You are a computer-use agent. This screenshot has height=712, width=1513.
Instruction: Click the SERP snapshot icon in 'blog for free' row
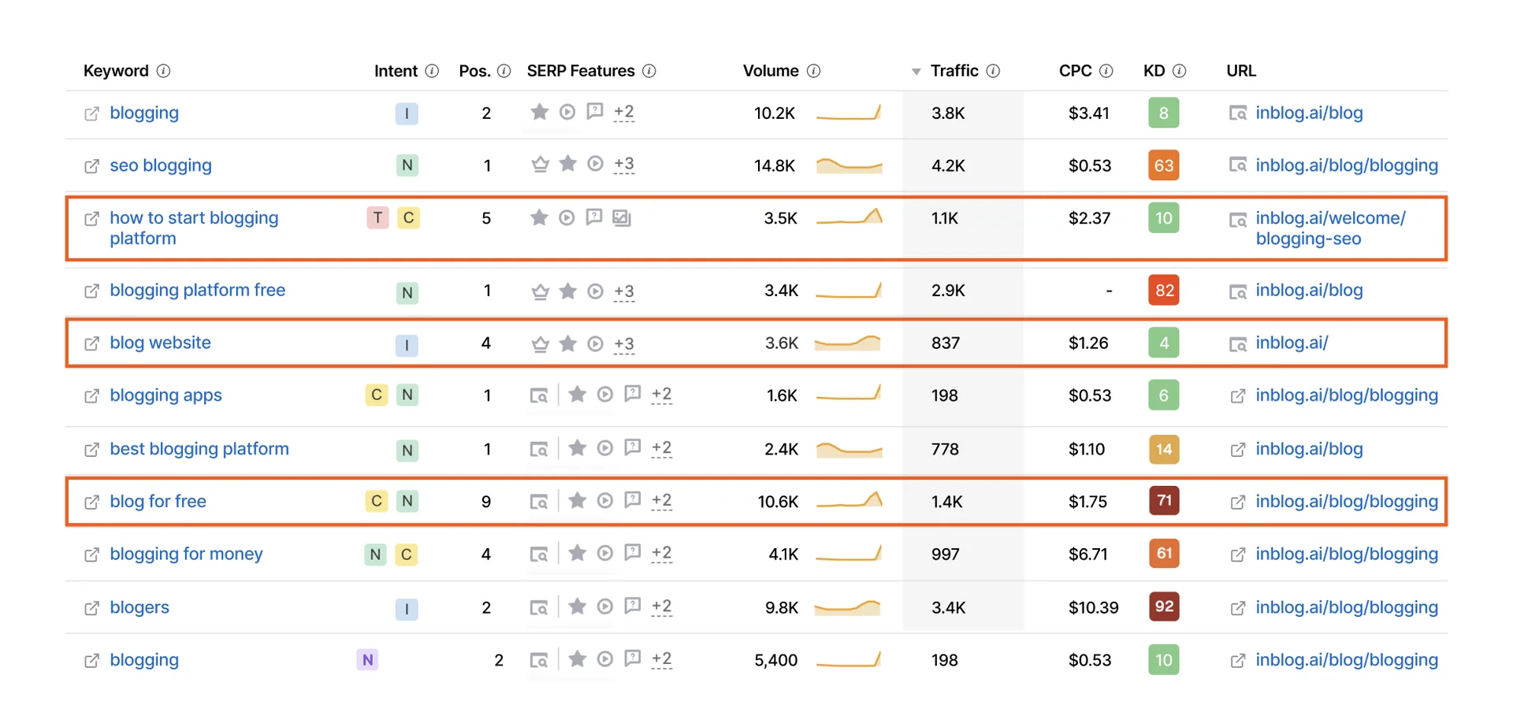539,502
